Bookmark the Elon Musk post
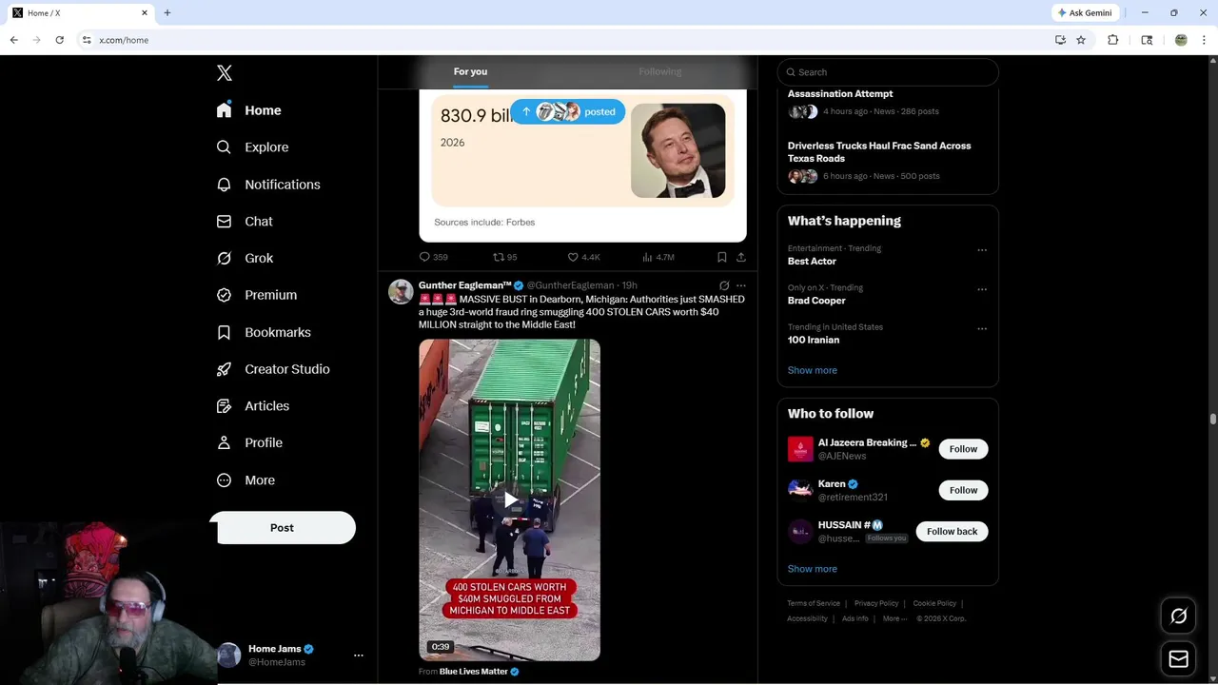1218x685 pixels. tap(722, 257)
